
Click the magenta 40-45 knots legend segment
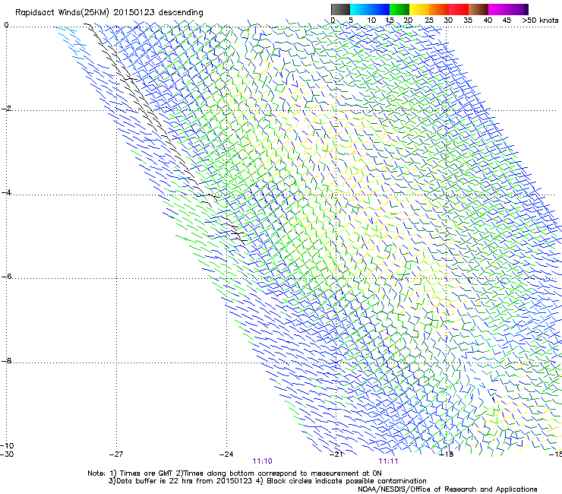tap(498, 9)
